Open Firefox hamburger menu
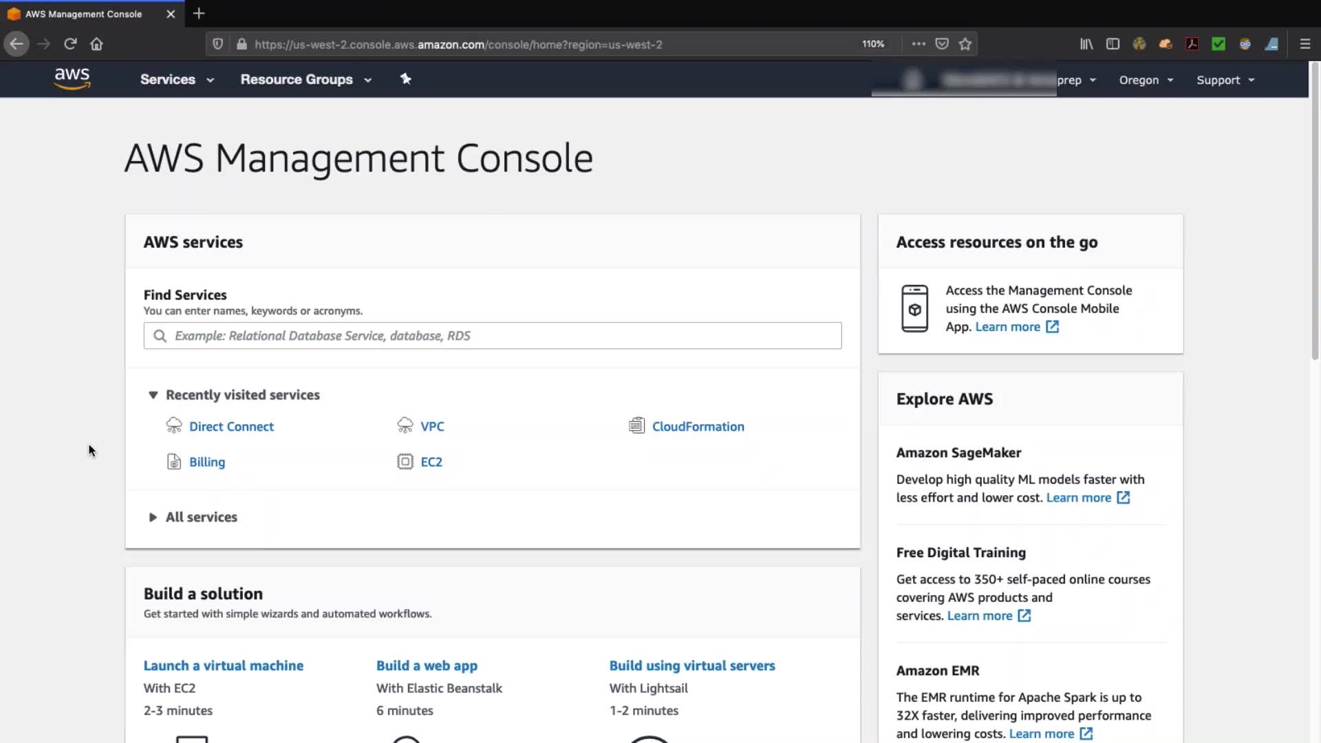This screenshot has height=743, width=1321. click(1304, 44)
